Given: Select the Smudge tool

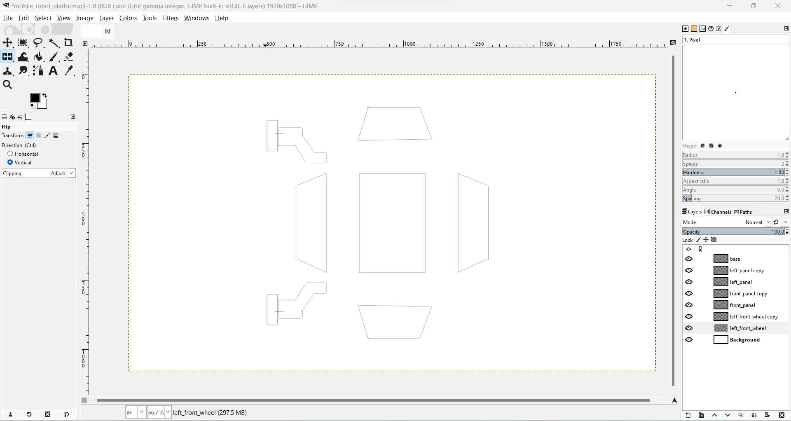Looking at the screenshot, I should [x=23, y=71].
